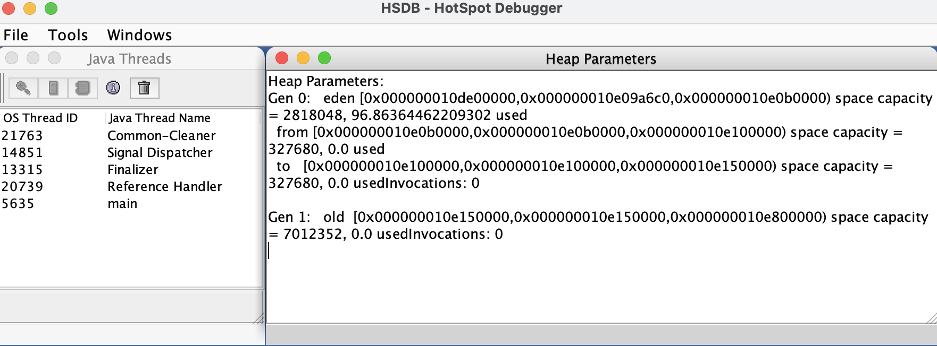Click the Java Threads window title bar
The height and width of the screenshot is (346, 937).
[x=130, y=58]
